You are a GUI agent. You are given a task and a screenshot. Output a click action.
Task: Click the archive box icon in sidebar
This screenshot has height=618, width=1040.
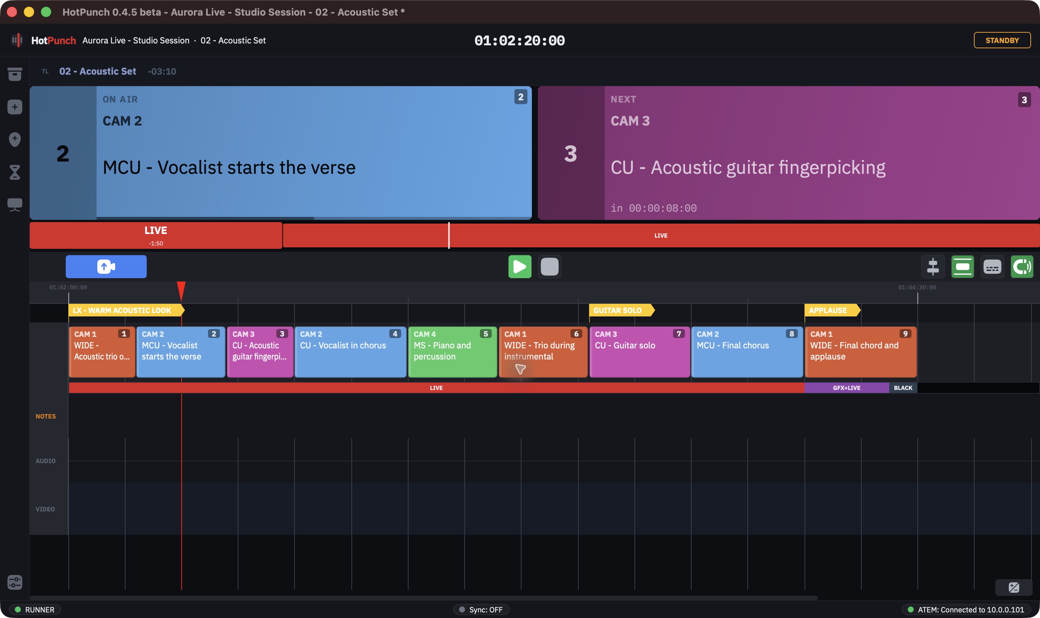[14, 74]
